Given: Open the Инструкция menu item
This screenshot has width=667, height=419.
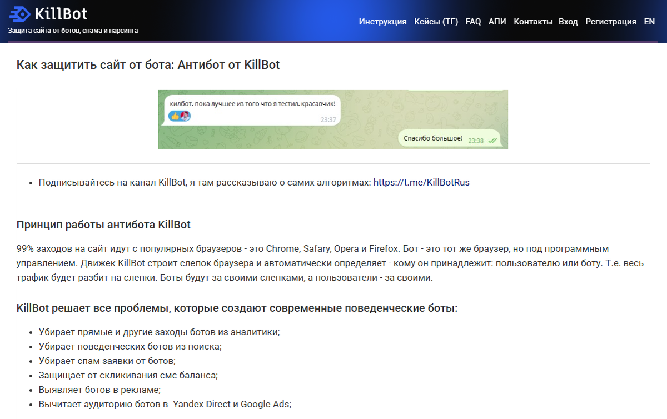Looking at the screenshot, I should (382, 22).
